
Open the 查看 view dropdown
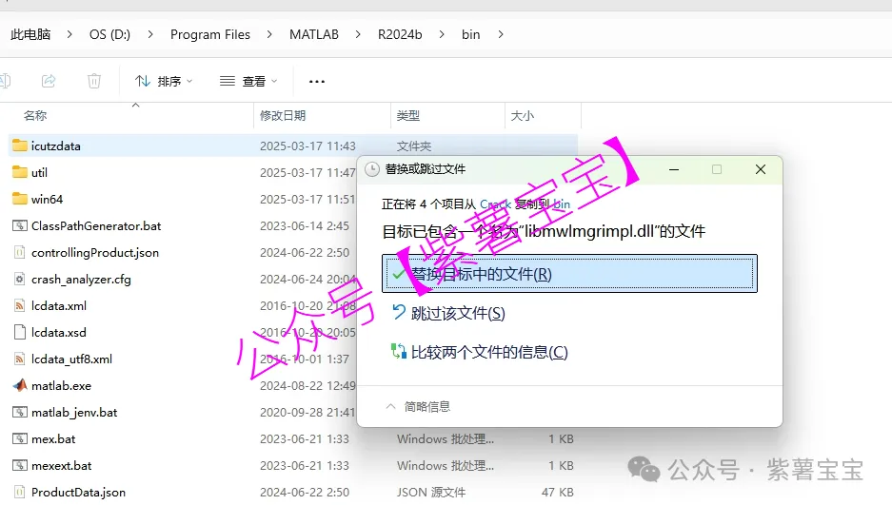point(248,82)
